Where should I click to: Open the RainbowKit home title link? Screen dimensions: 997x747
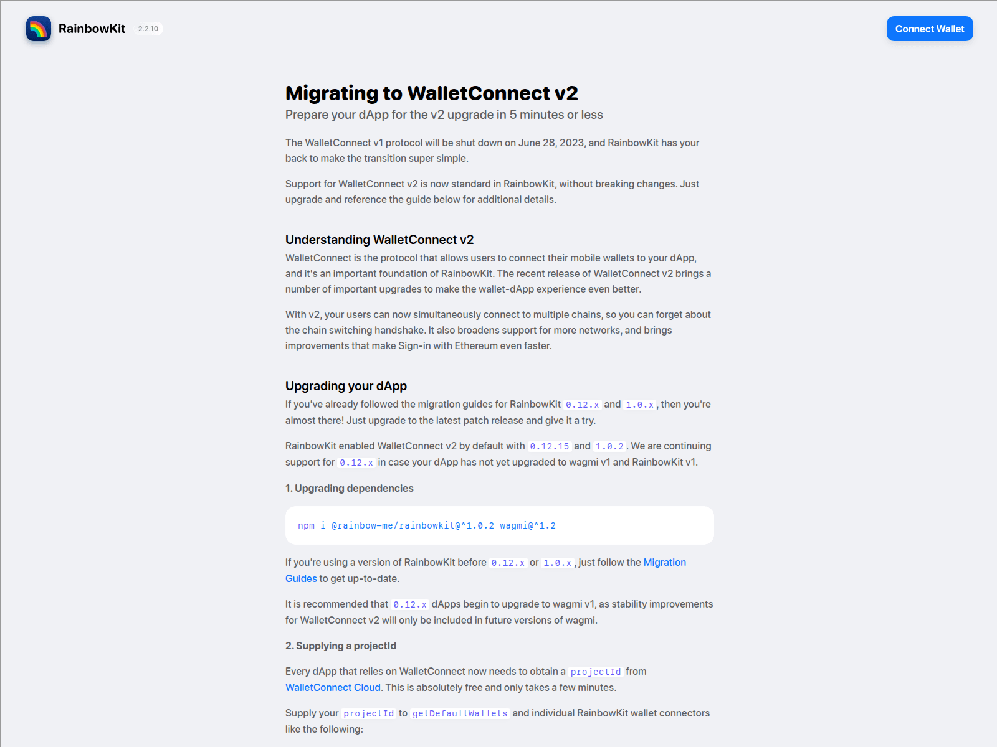[92, 29]
